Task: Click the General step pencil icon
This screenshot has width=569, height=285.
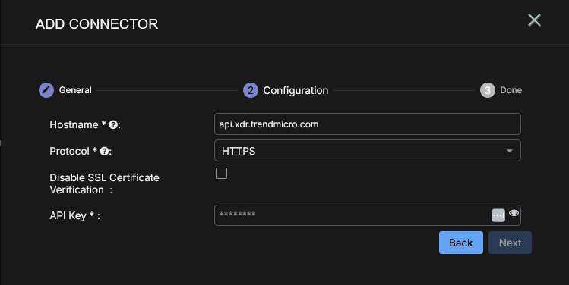Action: click(x=46, y=90)
